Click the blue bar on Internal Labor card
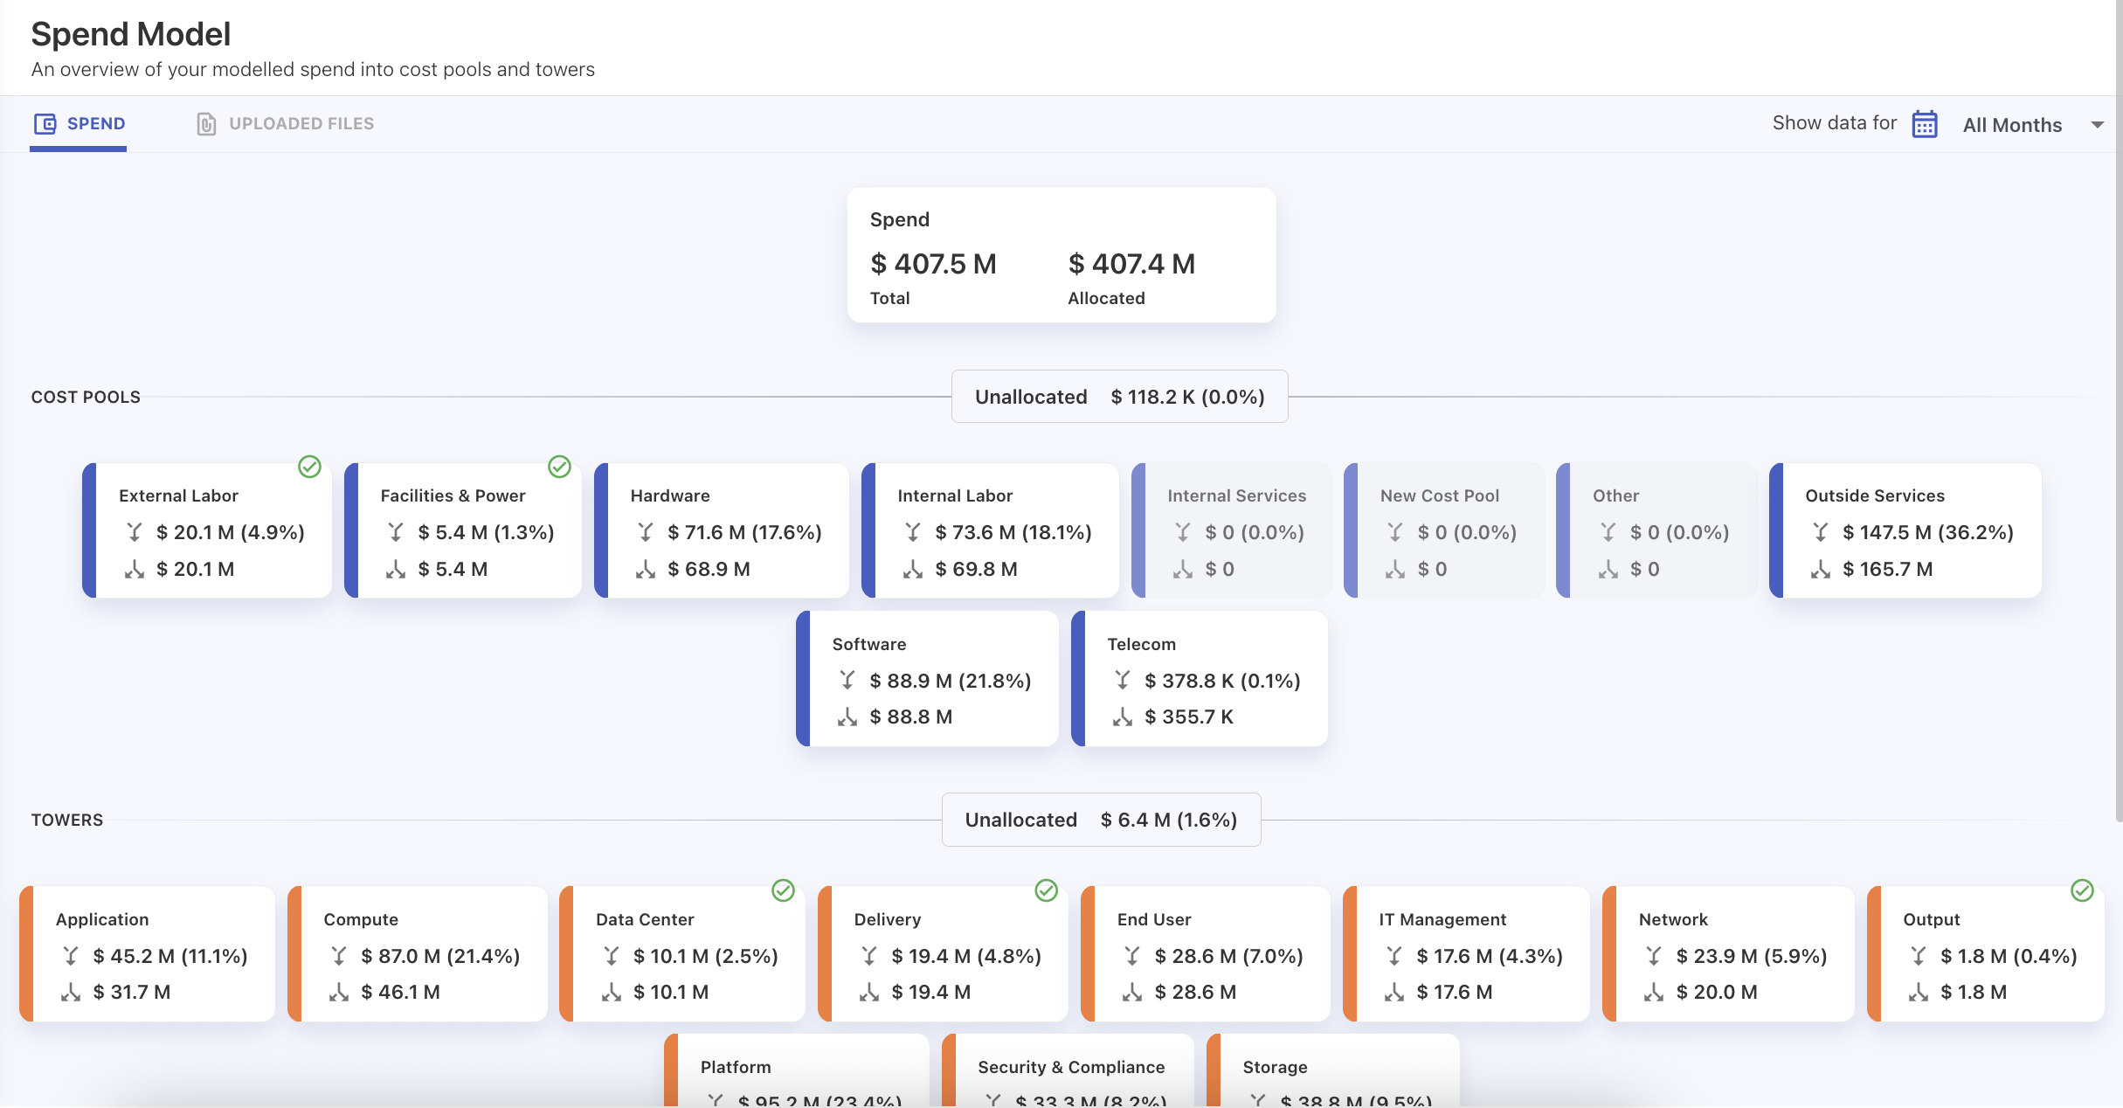Viewport: 2123px width, 1108px height. [x=868, y=530]
